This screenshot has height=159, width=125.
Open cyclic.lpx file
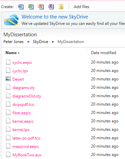pos(20,71)
